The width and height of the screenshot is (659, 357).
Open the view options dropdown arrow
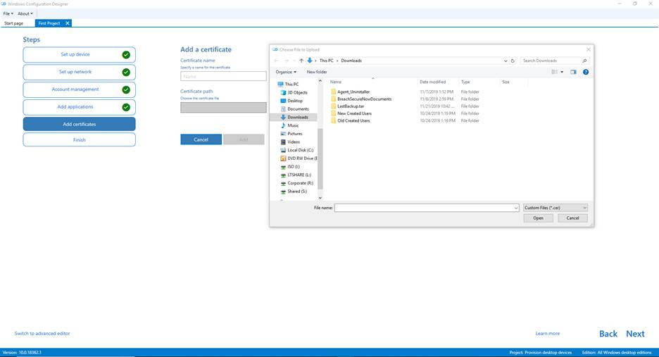point(562,72)
